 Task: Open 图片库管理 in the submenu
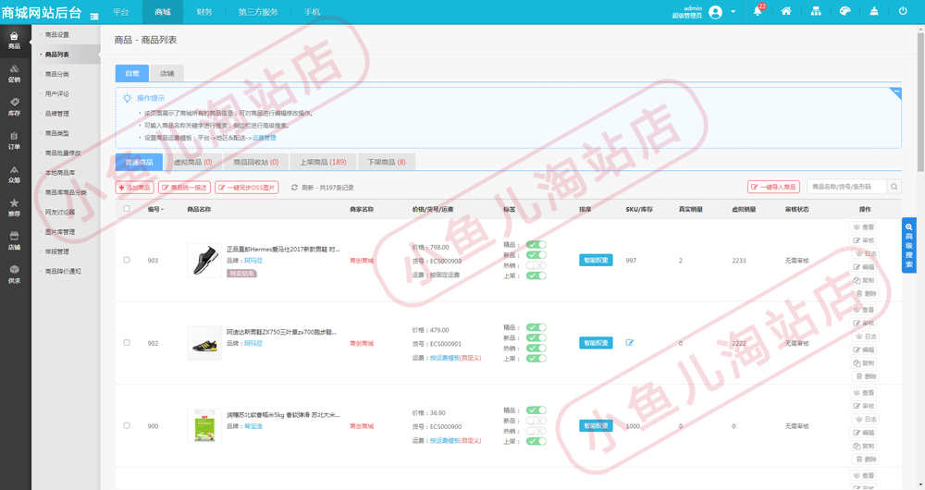click(60, 232)
